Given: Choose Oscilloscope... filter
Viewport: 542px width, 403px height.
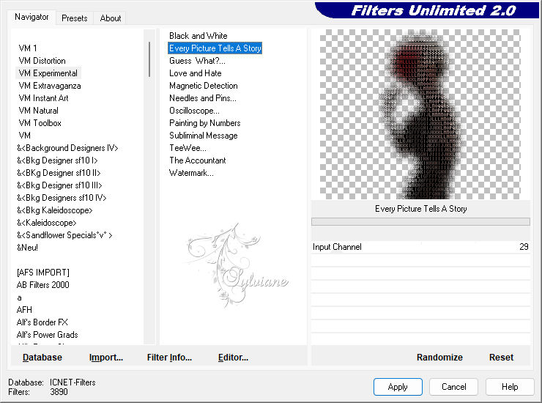Looking at the screenshot, I should click(x=194, y=111).
